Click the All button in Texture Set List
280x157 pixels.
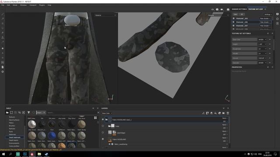pyautogui.click(x=242, y=14)
